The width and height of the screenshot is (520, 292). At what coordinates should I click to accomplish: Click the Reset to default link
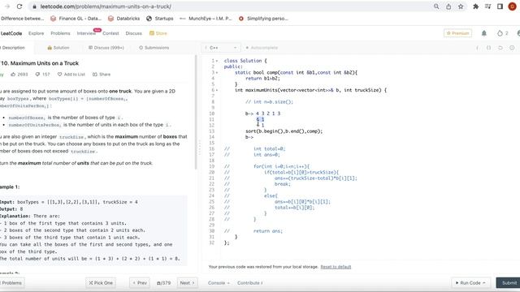(336, 267)
